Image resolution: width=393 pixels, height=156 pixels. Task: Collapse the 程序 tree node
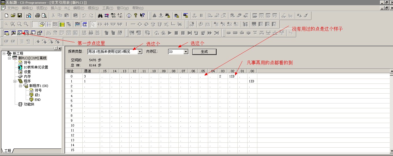15,81
